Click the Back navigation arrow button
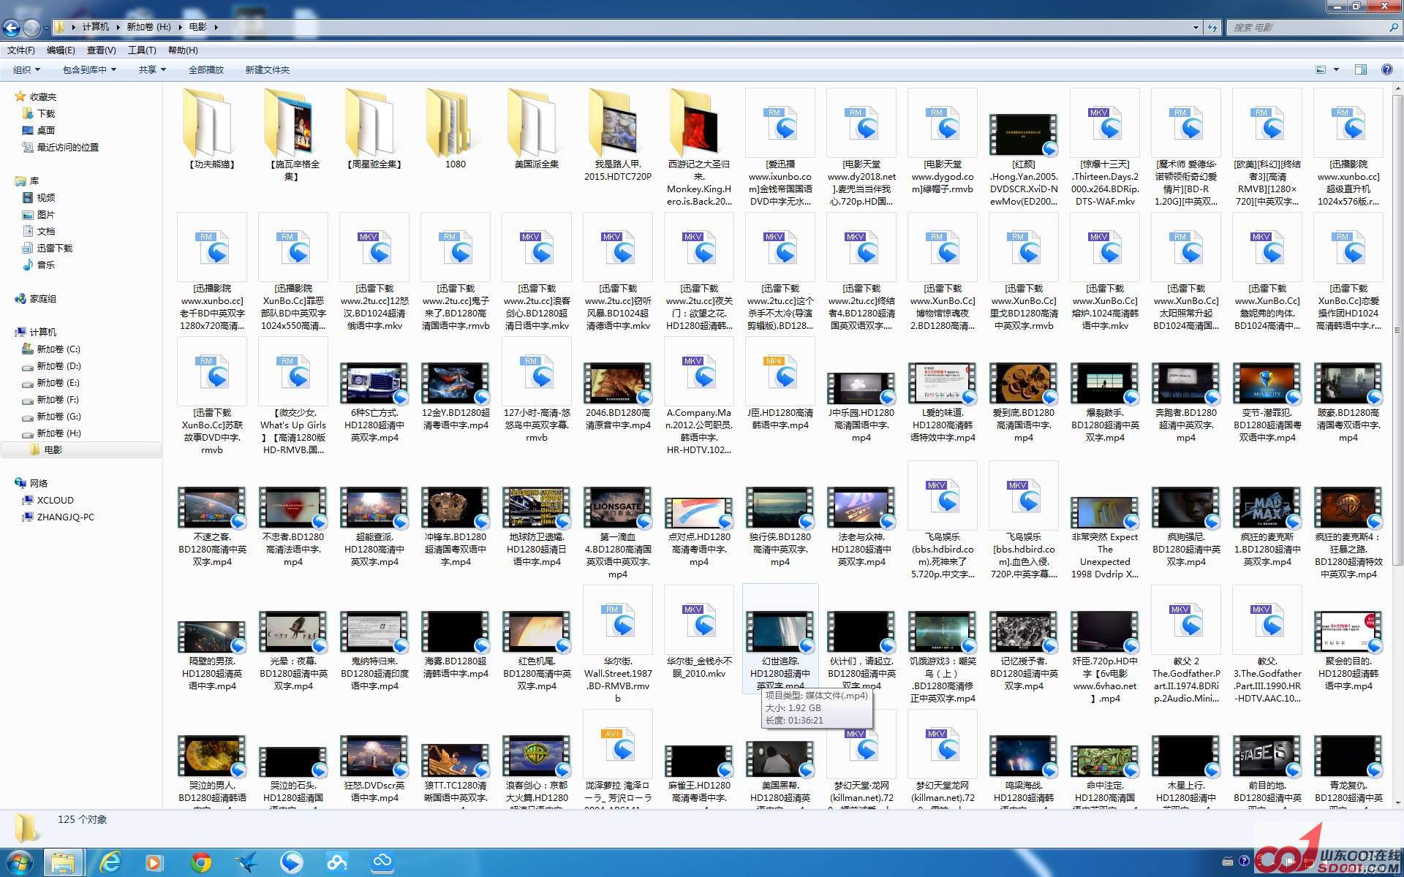Viewport: 1404px width, 877px height. tap(11, 28)
